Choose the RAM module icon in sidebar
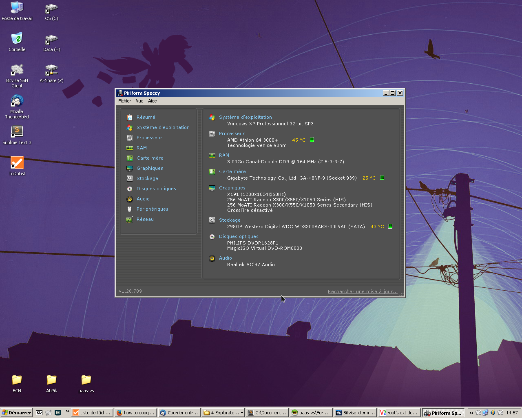Screen dimensions: 522x418 pyautogui.click(x=130, y=148)
